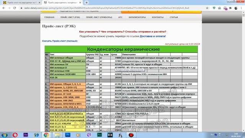Select row 'КМ зеленые D'
Screen dimensions: 245x138
(x=121, y=67)
